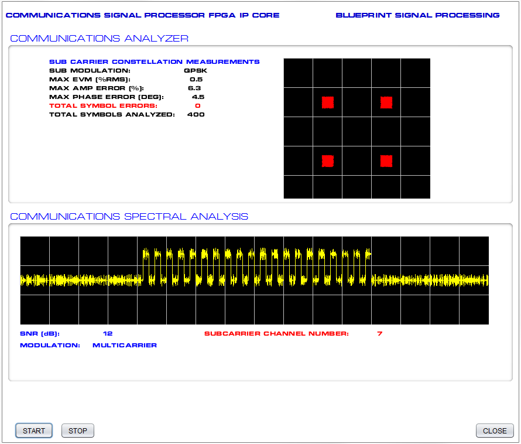The width and height of the screenshot is (521, 444).
Task: Click the Max Amp Error value 6.3
Action: click(x=195, y=88)
